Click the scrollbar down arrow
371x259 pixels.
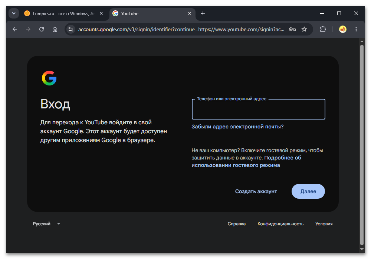[362, 249]
